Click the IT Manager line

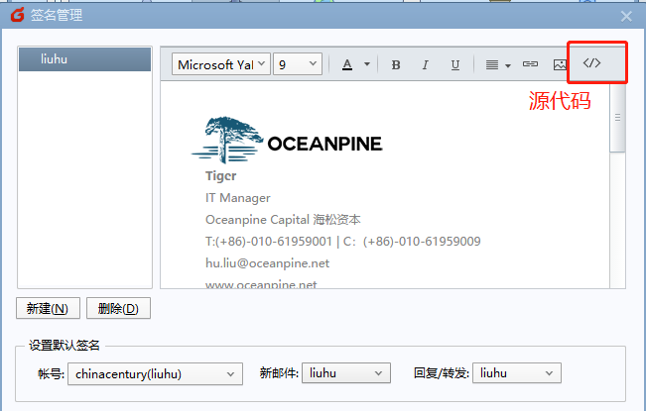point(238,198)
